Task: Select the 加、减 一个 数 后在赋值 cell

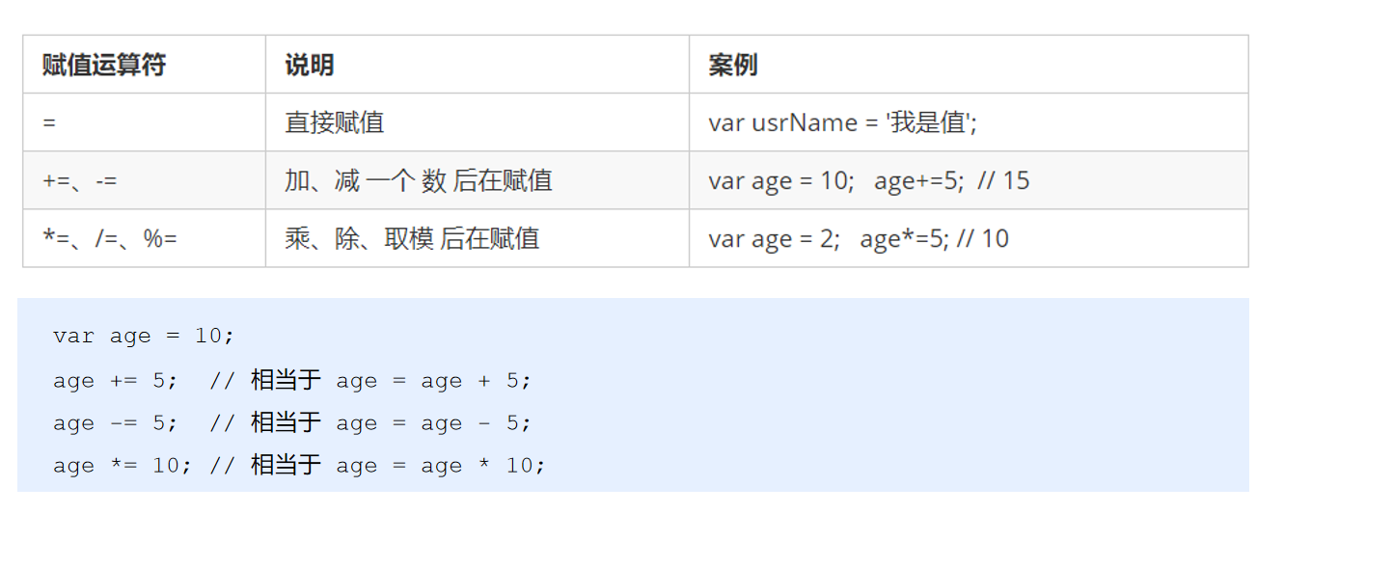Action: (418, 181)
